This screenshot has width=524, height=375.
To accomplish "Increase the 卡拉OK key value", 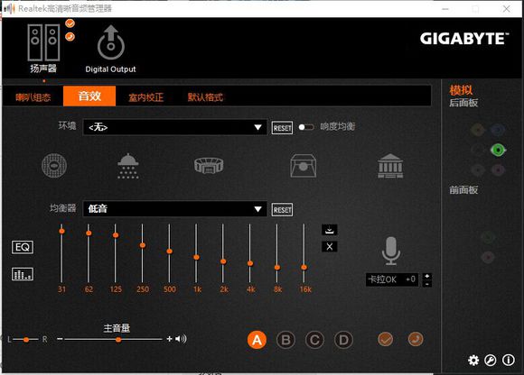I will (x=427, y=277).
